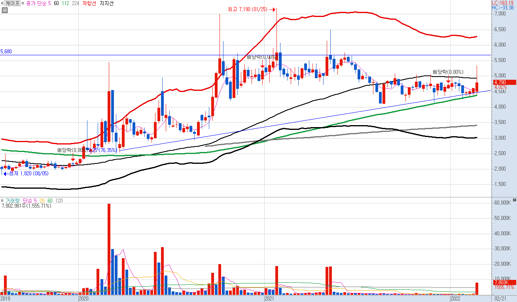Click the volume tag 7,803K on axis
The image size is (517, 302).
[x=505, y=282]
